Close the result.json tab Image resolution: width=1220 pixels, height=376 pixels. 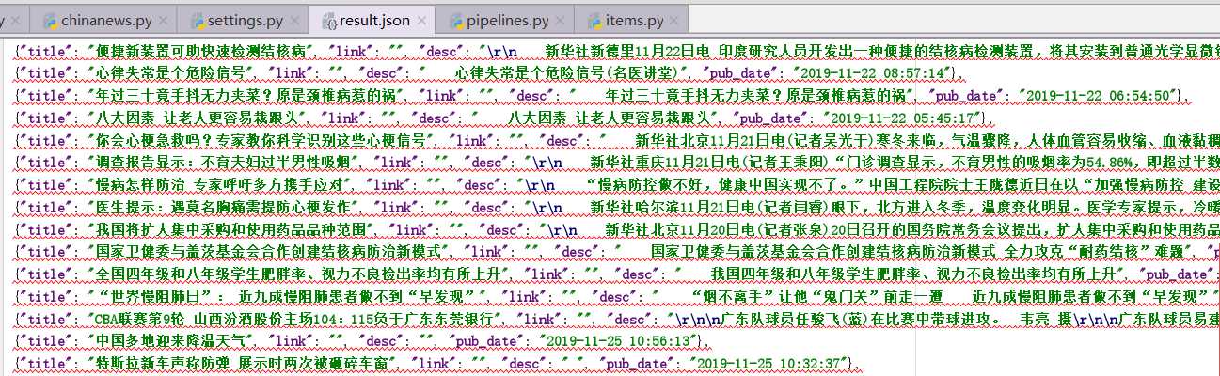[420, 20]
